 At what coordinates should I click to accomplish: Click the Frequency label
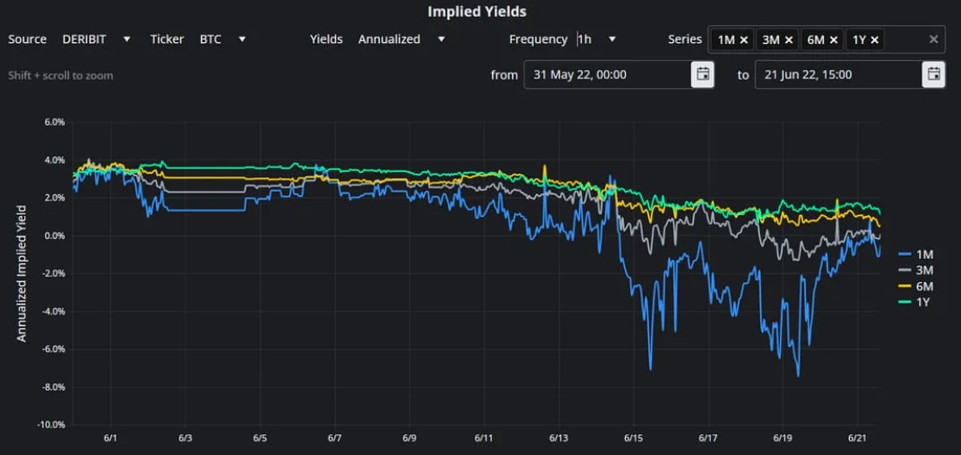coord(538,39)
